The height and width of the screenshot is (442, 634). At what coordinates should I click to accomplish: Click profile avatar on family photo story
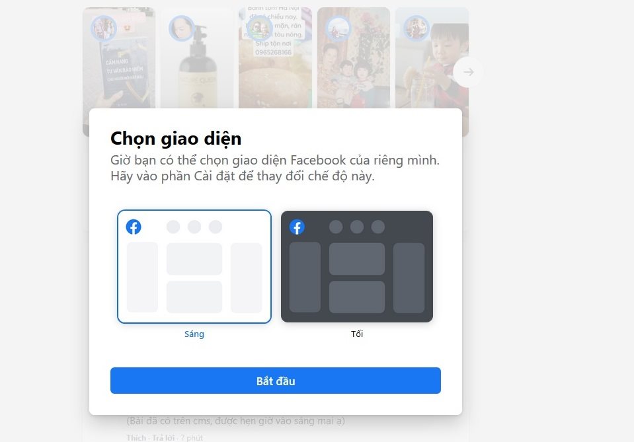338,28
